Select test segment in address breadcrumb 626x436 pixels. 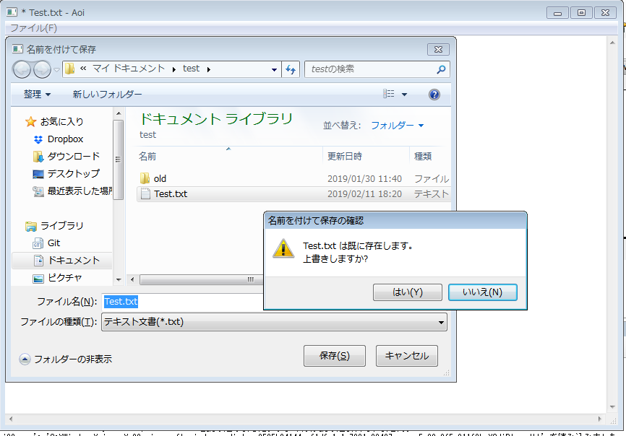point(191,69)
